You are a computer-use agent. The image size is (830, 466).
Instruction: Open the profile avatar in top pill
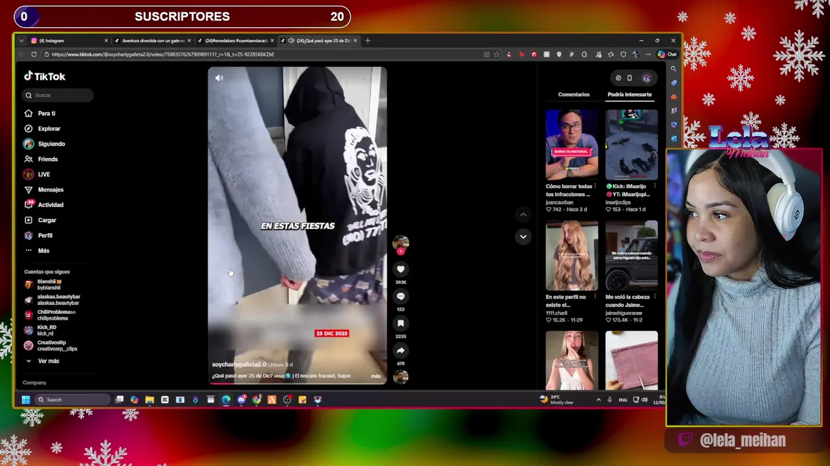click(x=646, y=78)
